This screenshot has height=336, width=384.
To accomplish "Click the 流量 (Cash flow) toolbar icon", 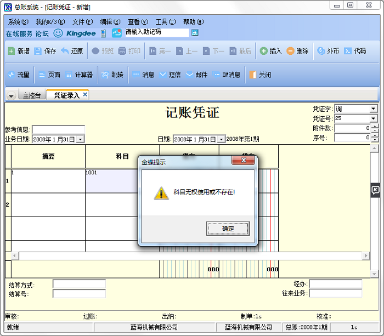I will click(x=11, y=75).
